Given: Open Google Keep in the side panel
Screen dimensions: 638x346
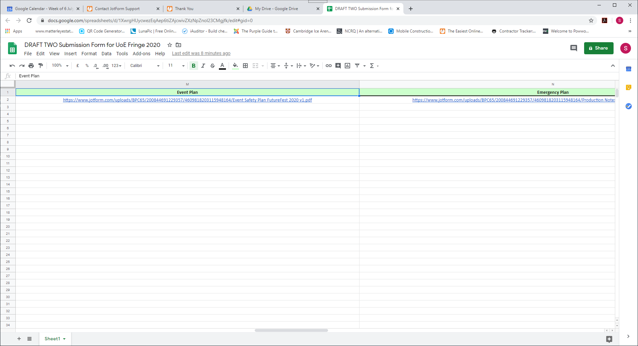Looking at the screenshot, I should 628,87.
